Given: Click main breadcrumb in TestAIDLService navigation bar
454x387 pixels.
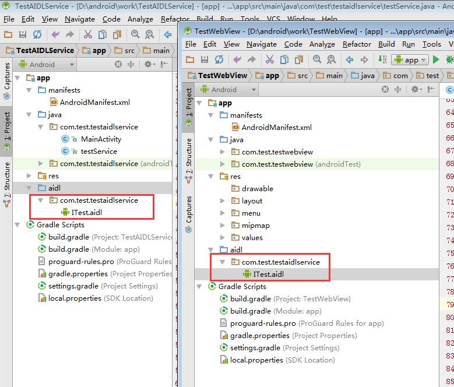Looking at the screenshot, I should (x=156, y=50).
